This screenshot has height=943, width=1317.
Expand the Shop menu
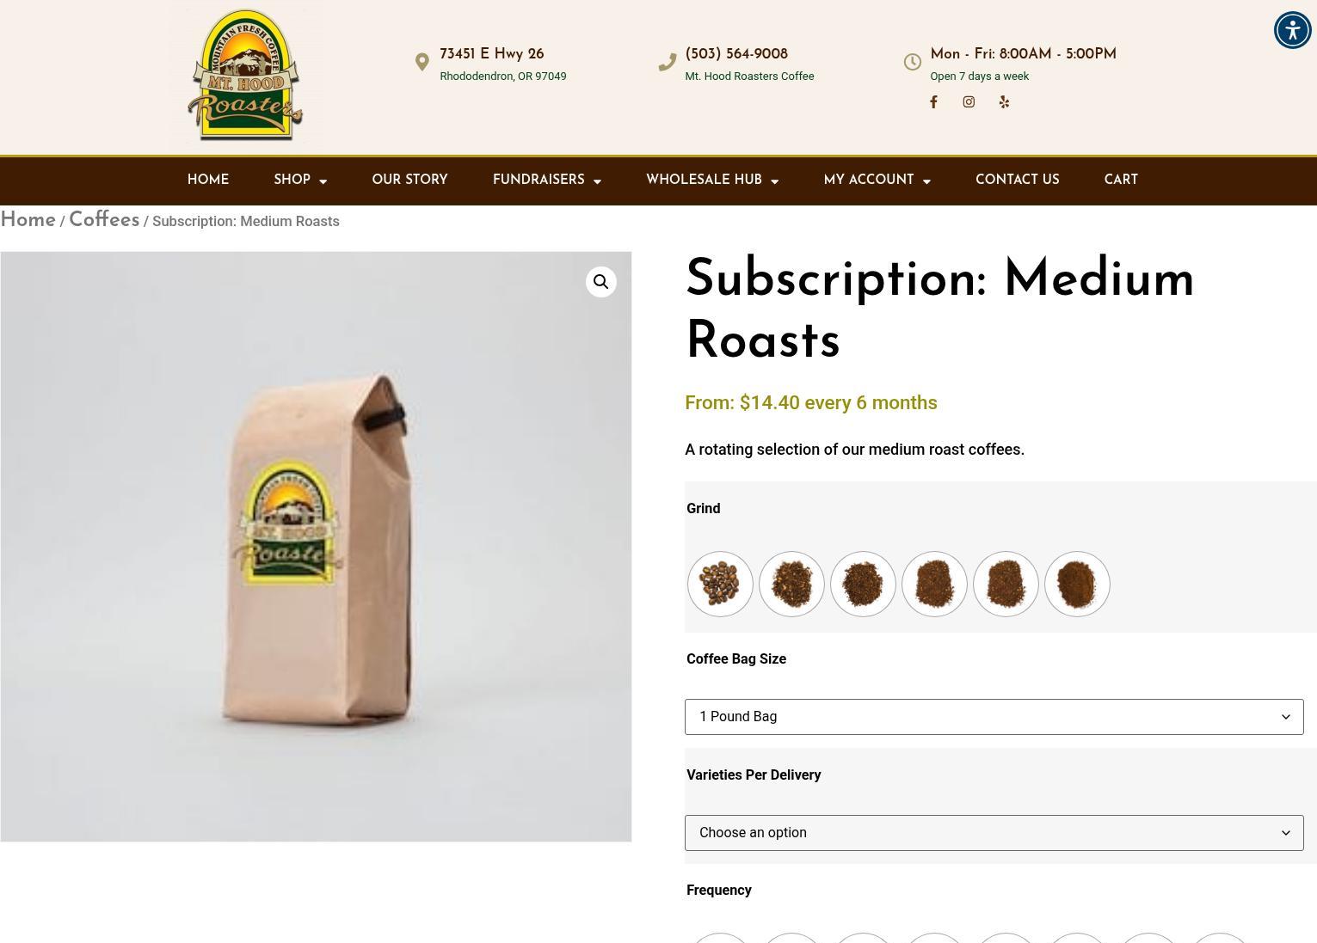[300, 181]
